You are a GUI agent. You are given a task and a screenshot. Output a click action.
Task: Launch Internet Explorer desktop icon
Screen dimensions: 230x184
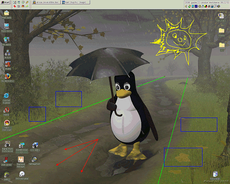6,98
